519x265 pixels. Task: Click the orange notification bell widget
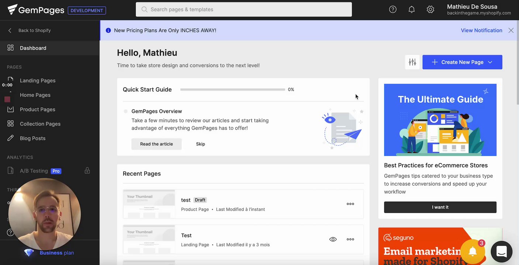coord(473,251)
